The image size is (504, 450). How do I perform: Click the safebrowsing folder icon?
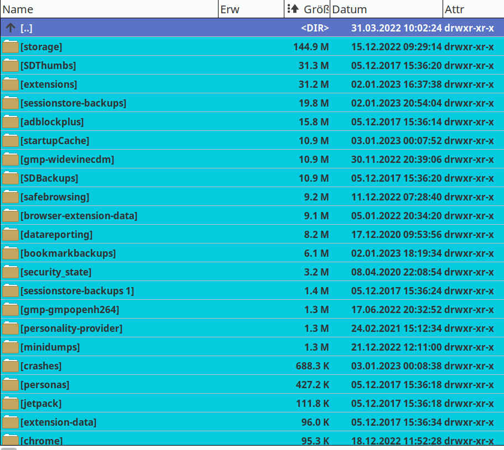click(10, 197)
